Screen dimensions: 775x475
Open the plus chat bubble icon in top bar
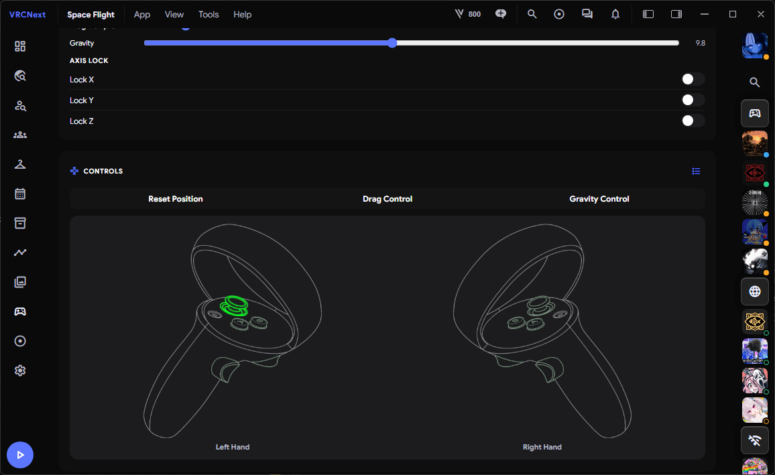[501, 14]
